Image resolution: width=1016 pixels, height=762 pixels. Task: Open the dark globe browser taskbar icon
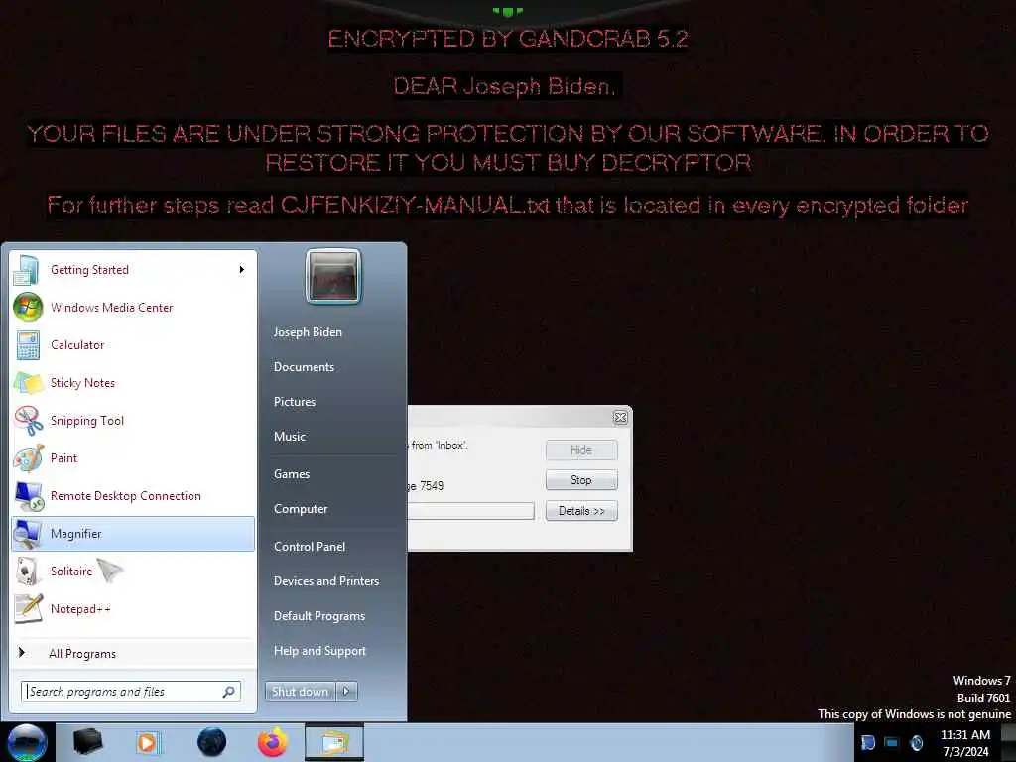tap(211, 742)
